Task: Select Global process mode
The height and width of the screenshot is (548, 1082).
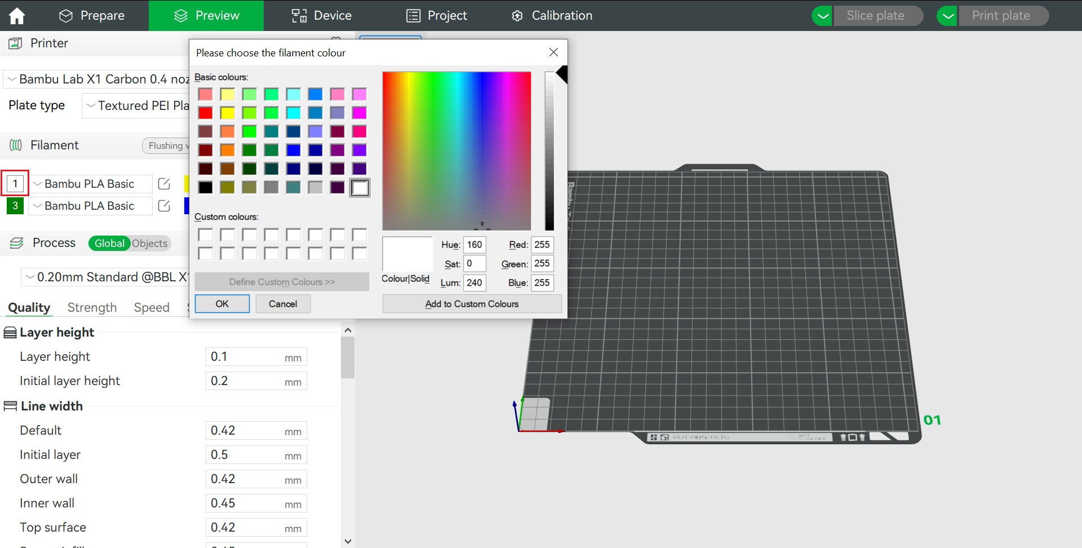Action: click(x=109, y=243)
